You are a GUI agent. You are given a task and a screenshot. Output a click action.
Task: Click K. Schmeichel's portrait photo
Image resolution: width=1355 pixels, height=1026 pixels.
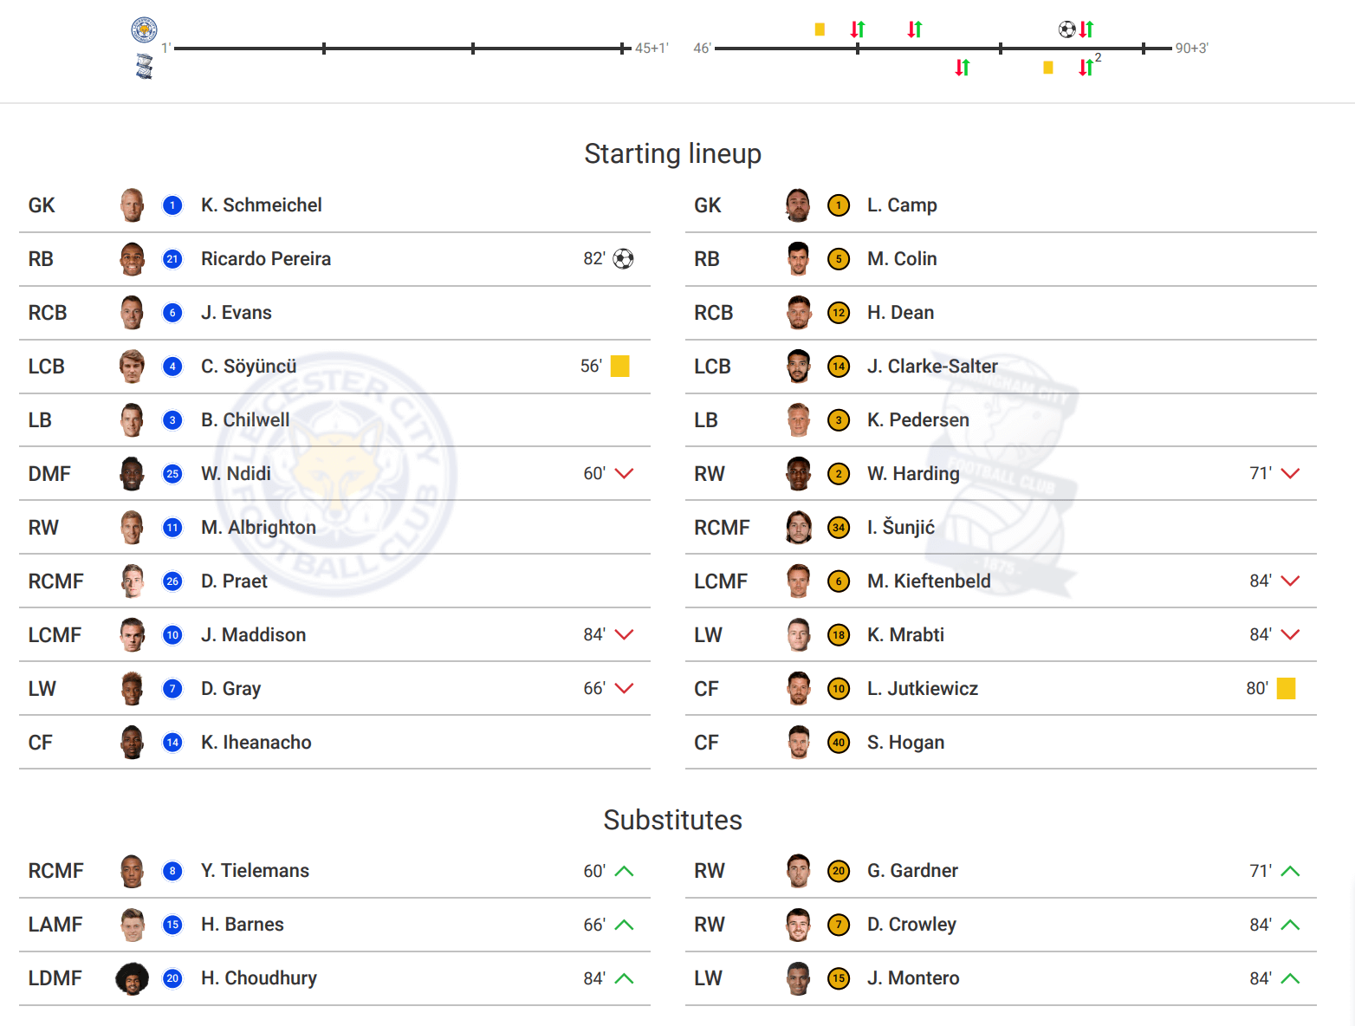[132, 205]
